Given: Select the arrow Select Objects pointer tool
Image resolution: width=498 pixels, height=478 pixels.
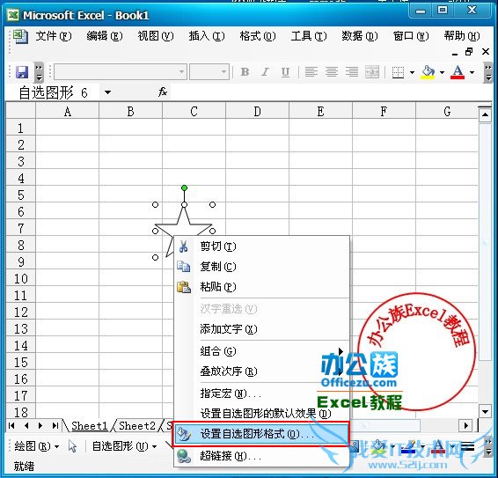Looking at the screenshot, I should click(72, 446).
